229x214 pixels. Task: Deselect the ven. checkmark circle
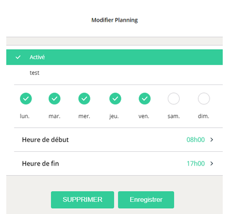pos(145,99)
